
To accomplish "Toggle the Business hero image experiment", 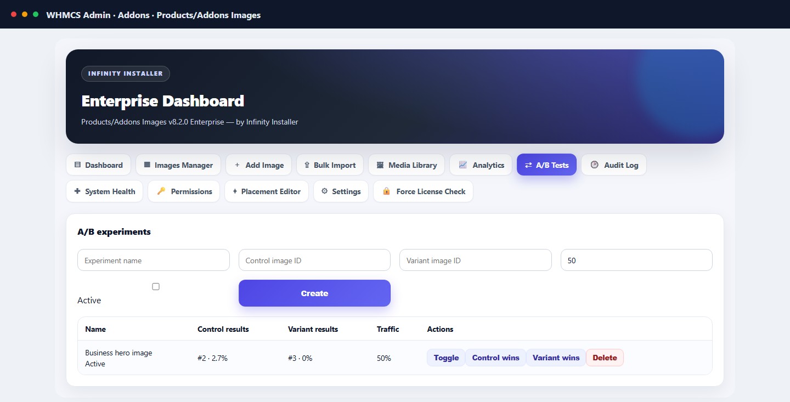I will [x=446, y=358].
